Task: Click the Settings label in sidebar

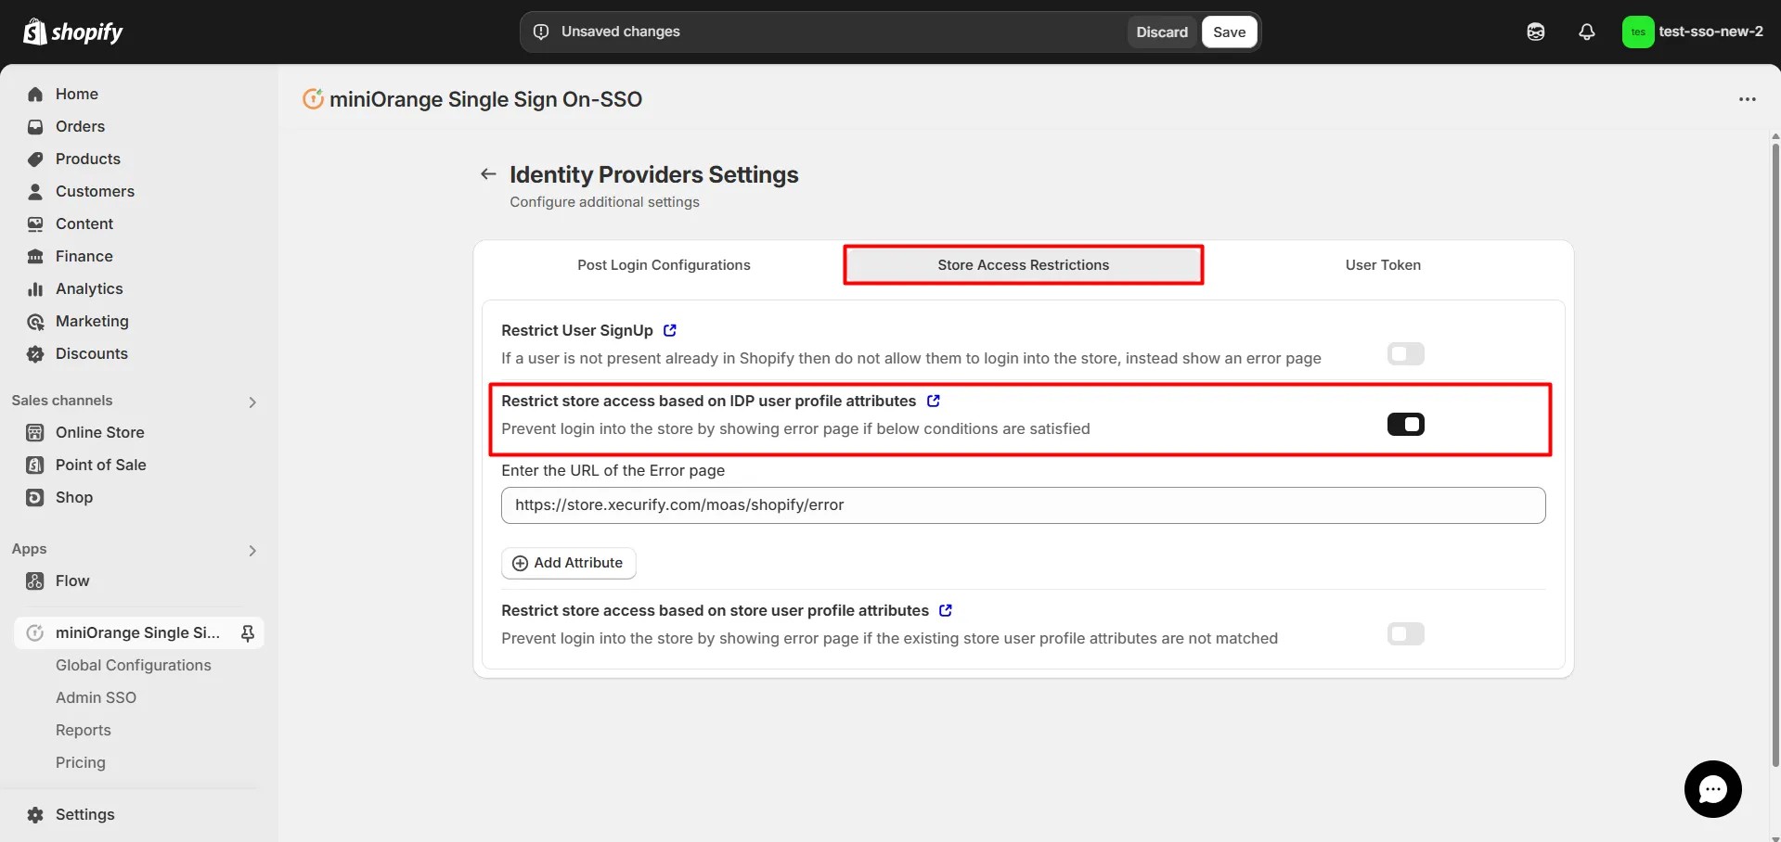Action: pos(85,815)
